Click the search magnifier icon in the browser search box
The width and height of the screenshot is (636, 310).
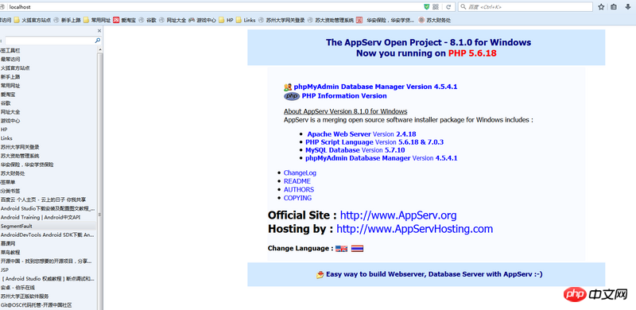point(463,7)
